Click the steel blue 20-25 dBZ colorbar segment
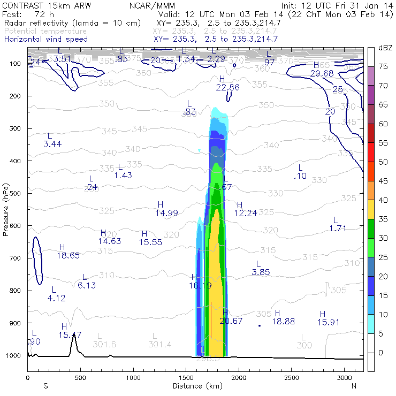 click(371, 266)
